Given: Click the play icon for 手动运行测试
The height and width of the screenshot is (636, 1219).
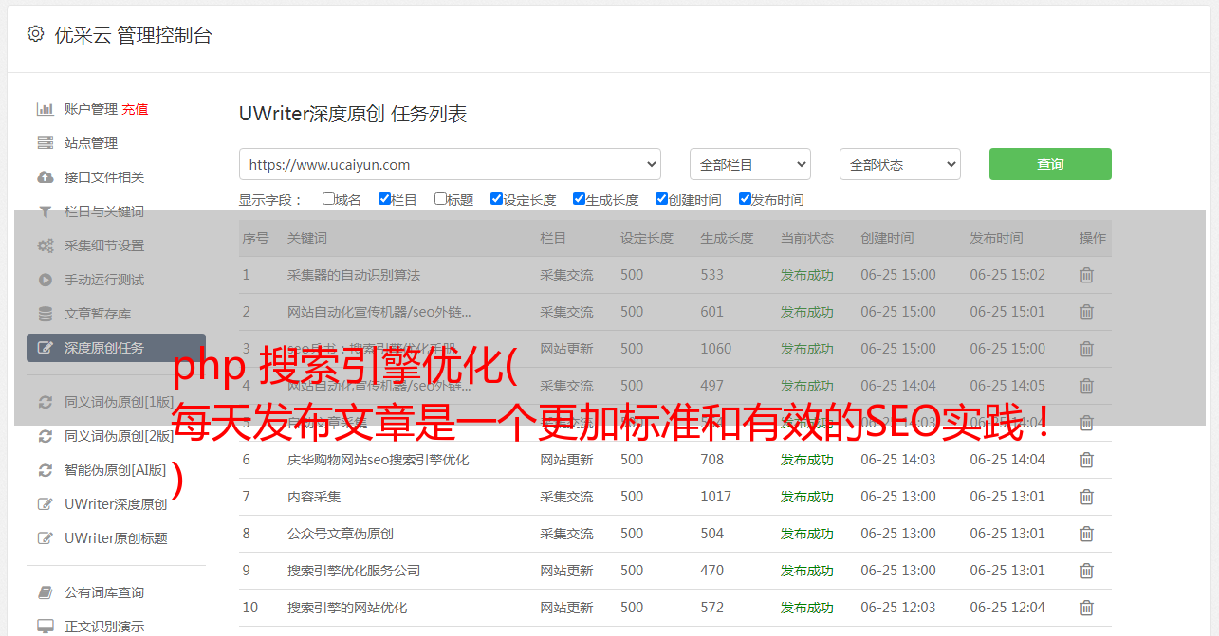Looking at the screenshot, I should (x=45, y=280).
